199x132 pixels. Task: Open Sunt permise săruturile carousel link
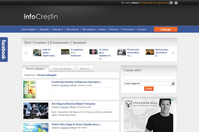[162, 52]
